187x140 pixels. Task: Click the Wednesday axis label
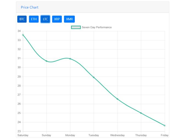coord(117,135)
